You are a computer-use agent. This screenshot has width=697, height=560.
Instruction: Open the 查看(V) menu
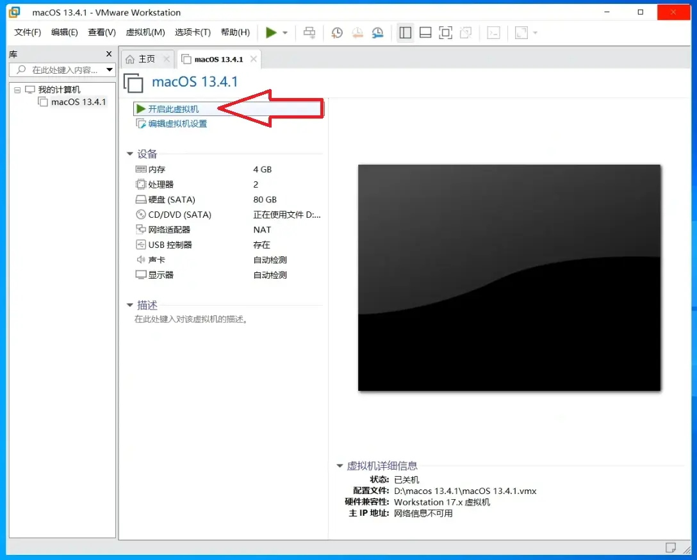[x=102, y=33]
